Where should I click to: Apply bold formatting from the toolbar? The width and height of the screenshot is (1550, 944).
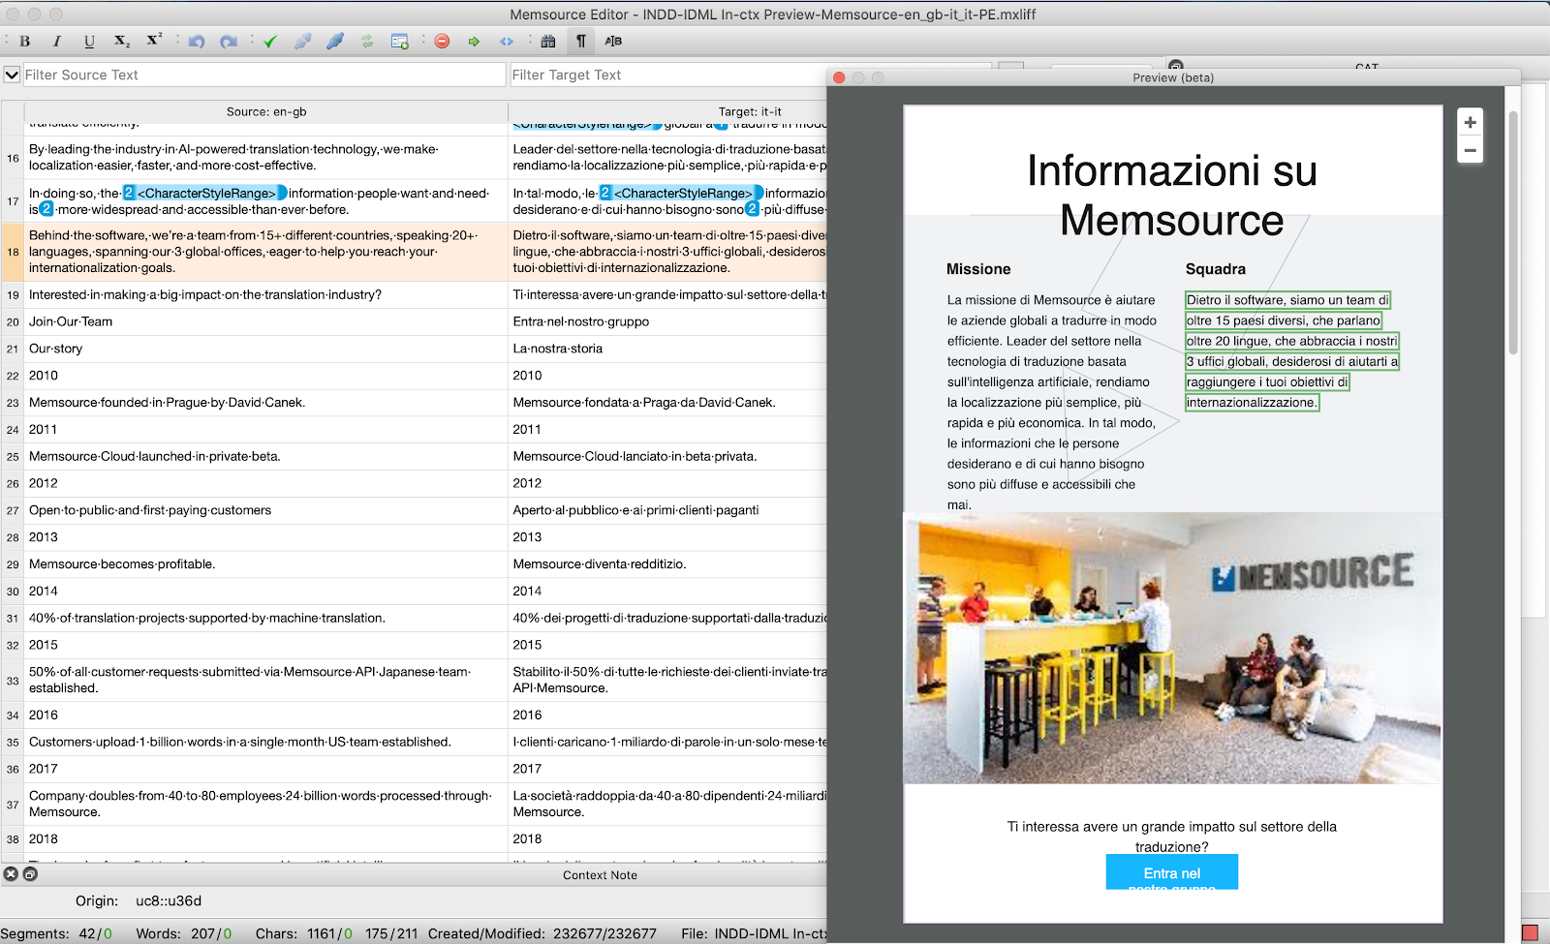[25, 42]
